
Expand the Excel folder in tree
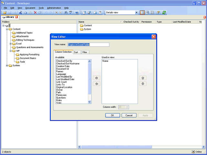11,44
